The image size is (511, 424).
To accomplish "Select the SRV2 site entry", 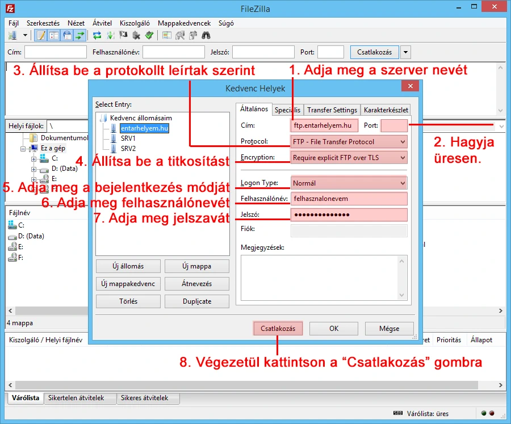I will (128, 149).
